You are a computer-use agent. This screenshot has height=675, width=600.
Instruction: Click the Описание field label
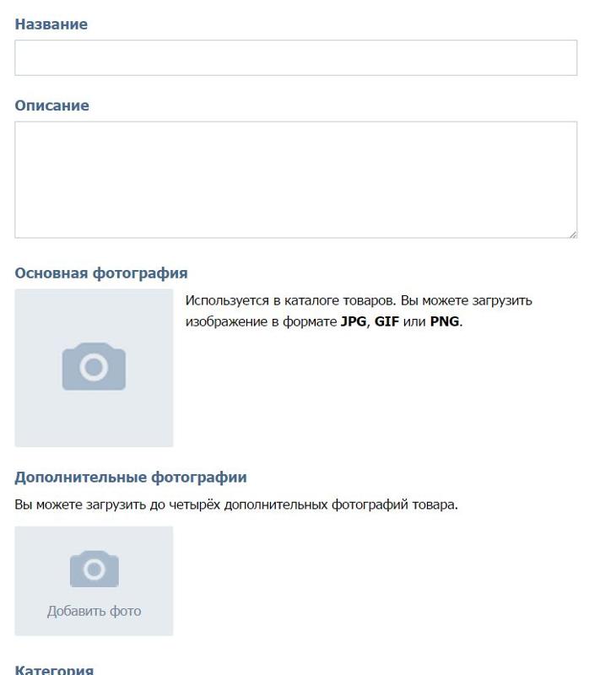pyautogui.click(x=52, y=105)
